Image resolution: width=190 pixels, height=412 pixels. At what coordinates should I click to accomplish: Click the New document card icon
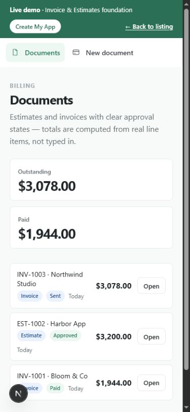pos(76,53)
